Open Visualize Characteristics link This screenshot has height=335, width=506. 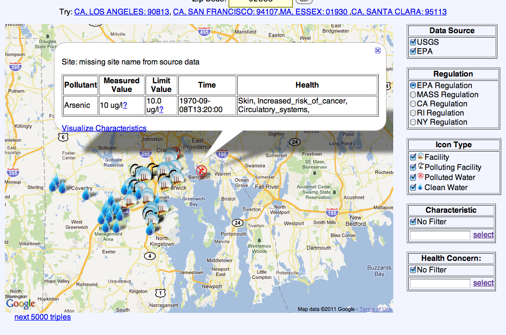click(104, 128)
